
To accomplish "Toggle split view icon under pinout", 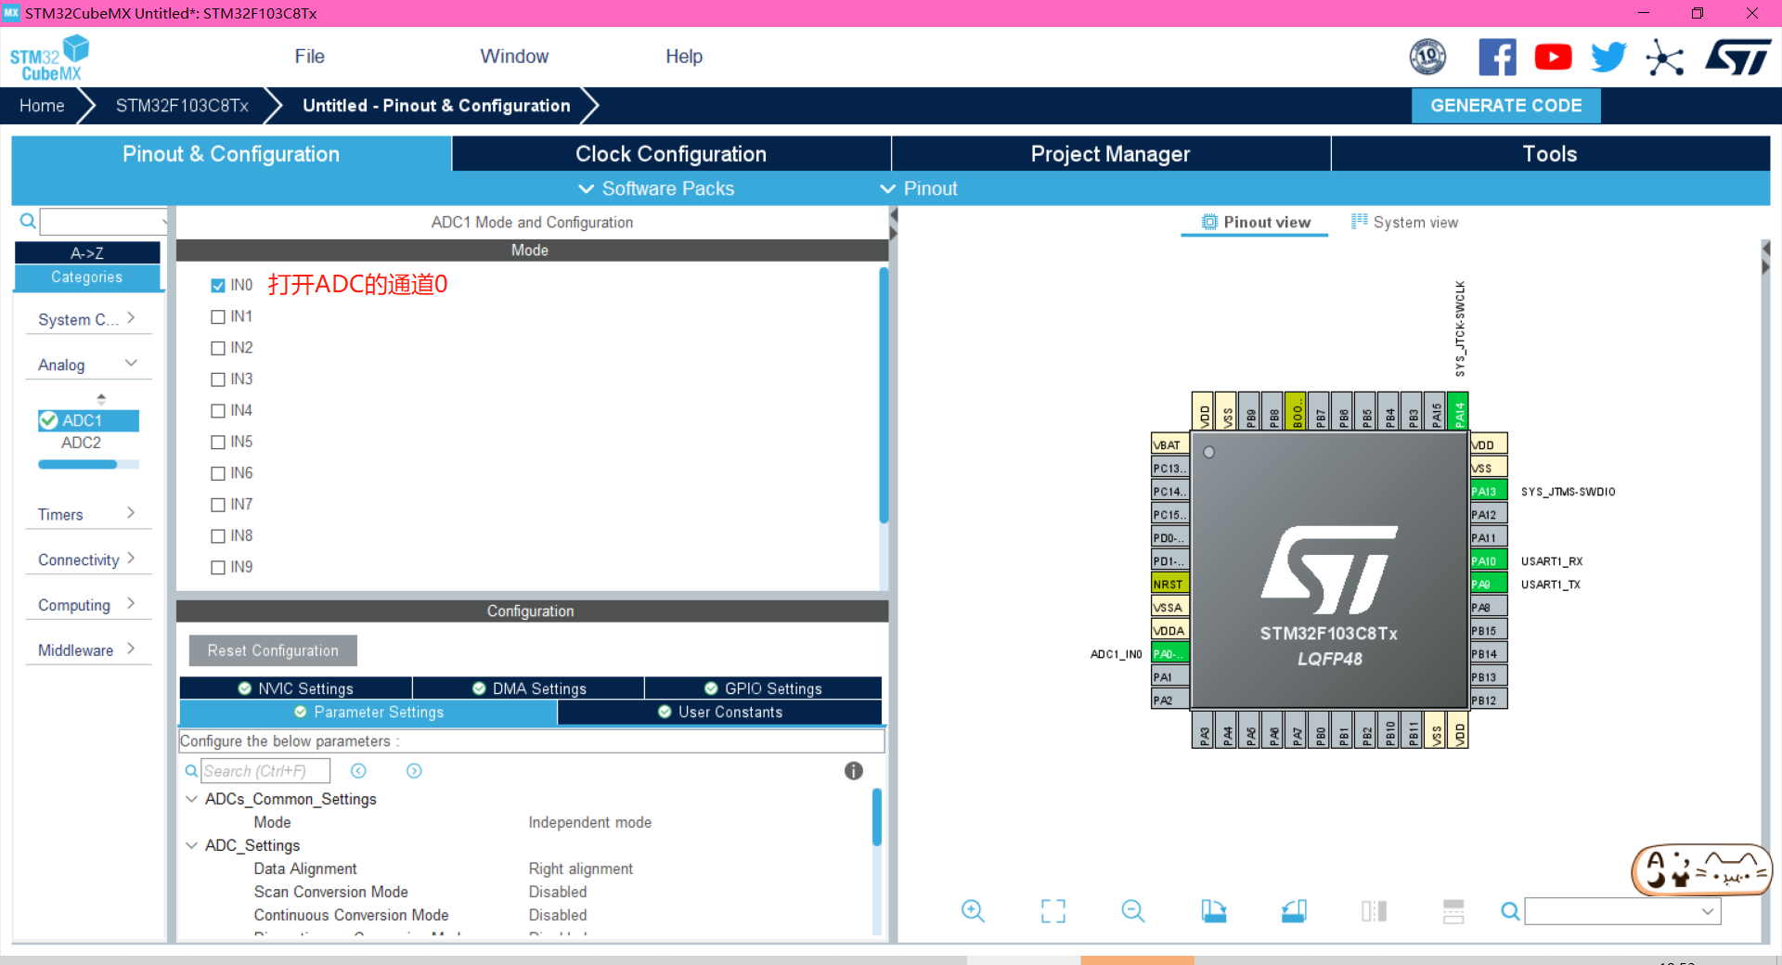I will (x=1374, y=911).
